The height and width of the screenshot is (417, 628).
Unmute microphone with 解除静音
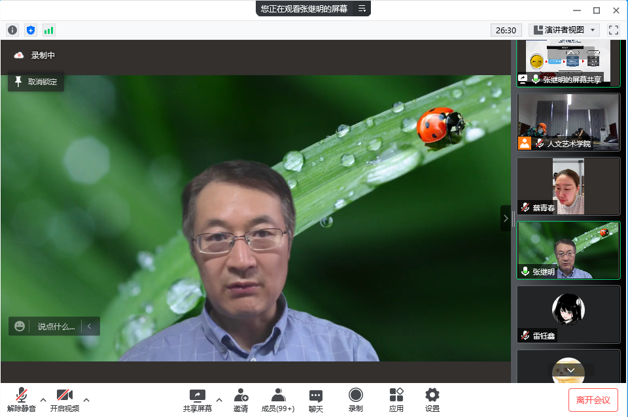(x=22, y=399)
